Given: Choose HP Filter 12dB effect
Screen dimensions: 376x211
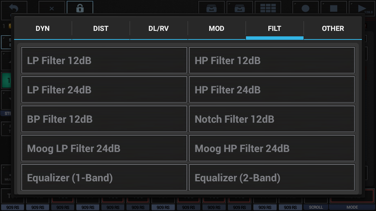Looking at the screenshot, I should tap(272, 60).
